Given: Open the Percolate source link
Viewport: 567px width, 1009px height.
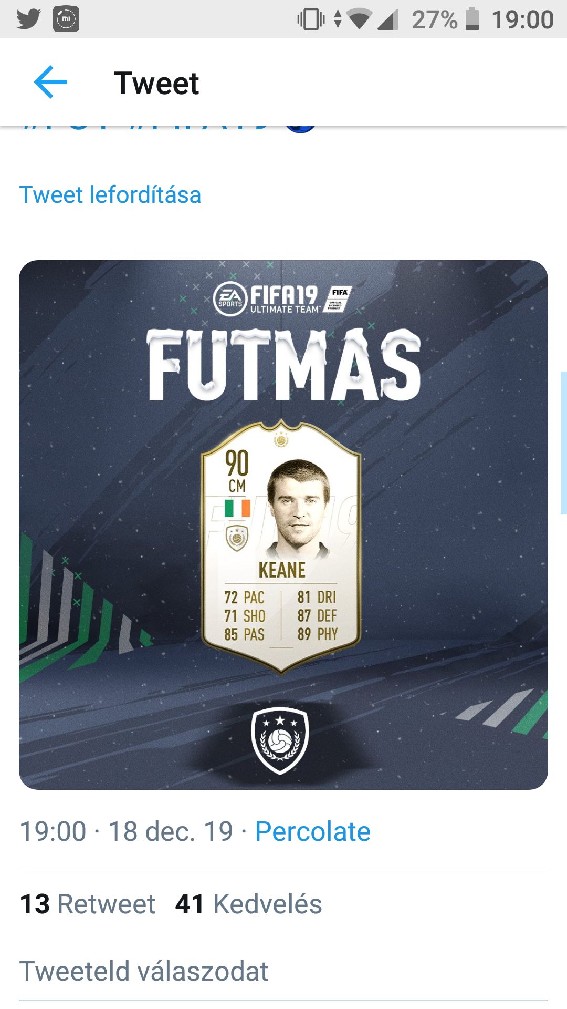Looking at the screenshot, I should click(x=313, y=831).
